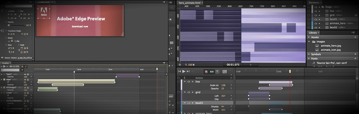
Task: Click the search field in left Timeline
Action: 10,70
